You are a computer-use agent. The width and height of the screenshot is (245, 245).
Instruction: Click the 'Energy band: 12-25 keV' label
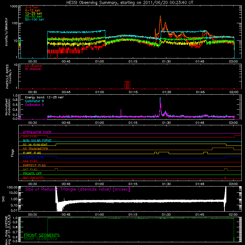click(44, 97)
